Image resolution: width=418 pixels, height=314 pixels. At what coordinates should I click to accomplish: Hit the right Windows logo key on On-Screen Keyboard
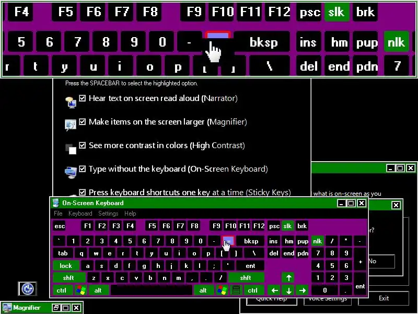point(222,290)
